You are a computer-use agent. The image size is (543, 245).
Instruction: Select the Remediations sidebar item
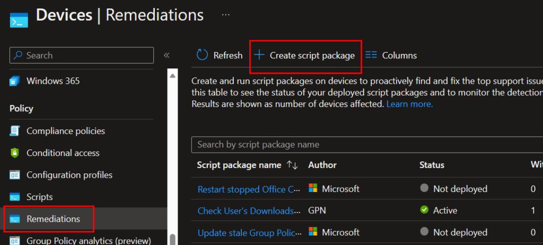53,219
